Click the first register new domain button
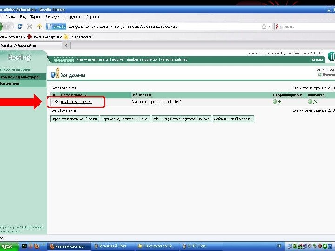This screenshot has height=251, width=335. point(74,119)
